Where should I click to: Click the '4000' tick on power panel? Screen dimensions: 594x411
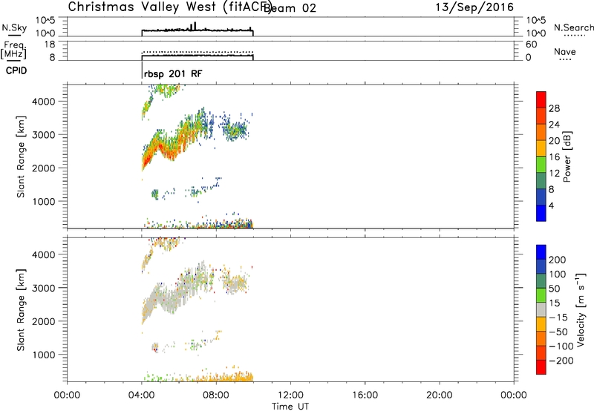coord(43,102)
